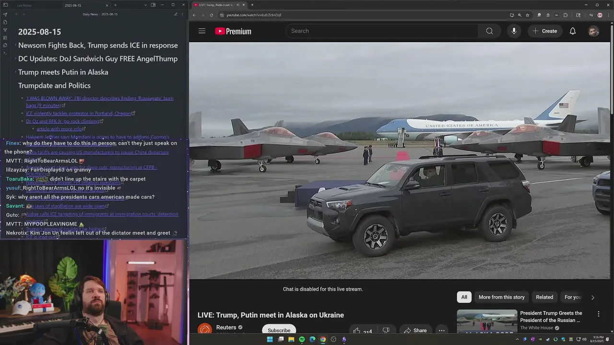
Task: Click the Reuters channel avatar
Action: [205, 330]
